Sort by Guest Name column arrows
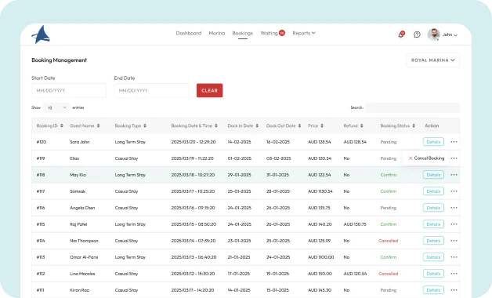Viewport: 492px width, 298px height. click(98, 125)
